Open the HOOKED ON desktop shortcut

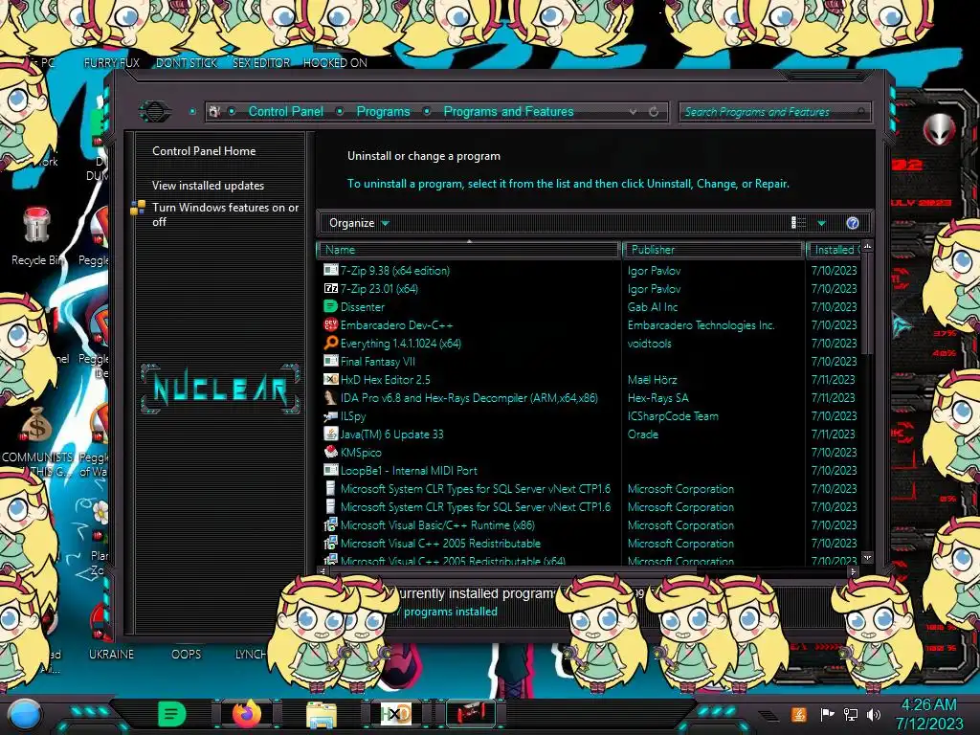pyautogui.click(x=335, y=62)
